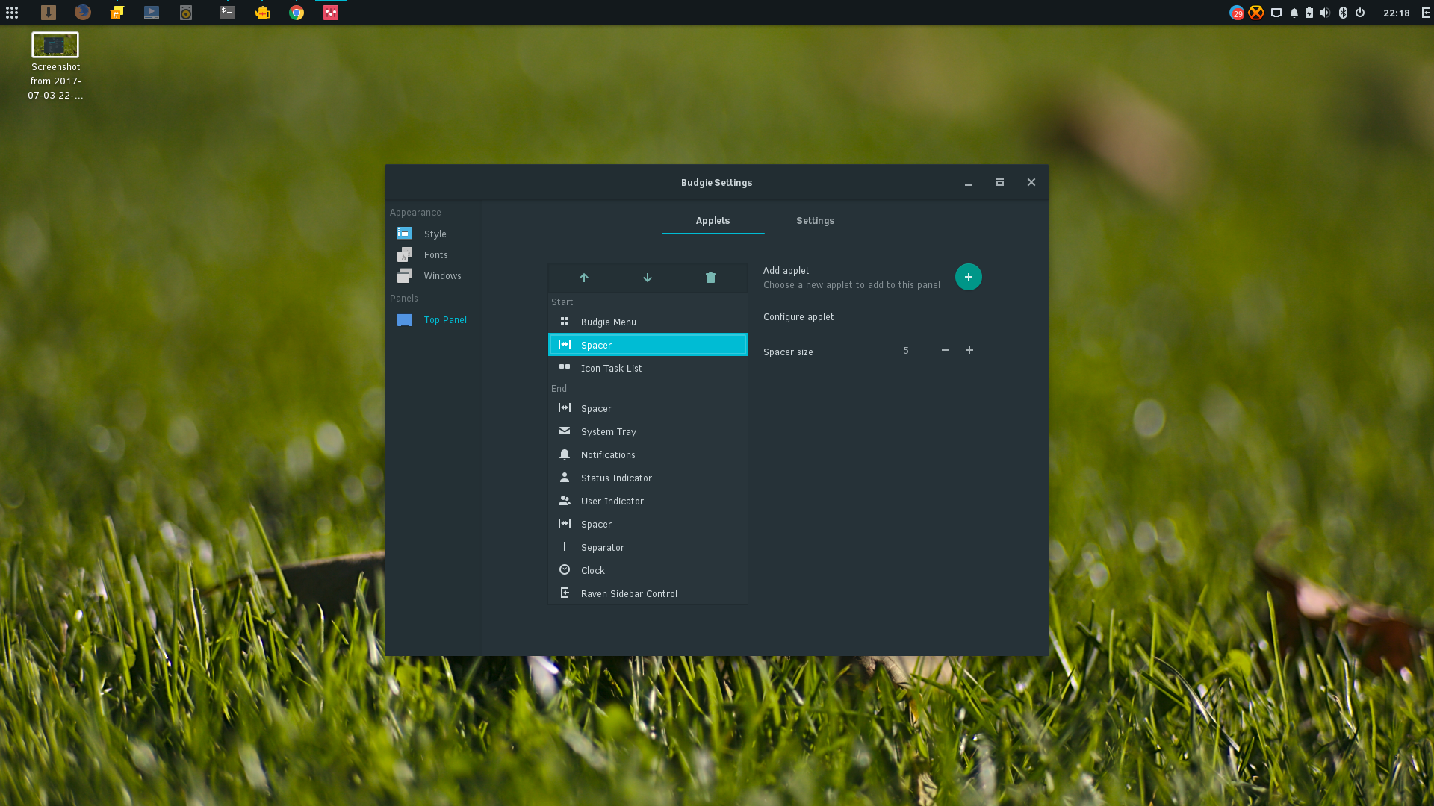This screenshot has height=806, width=1434.
Task: Move the selected applet up
Action: (584, 278)
